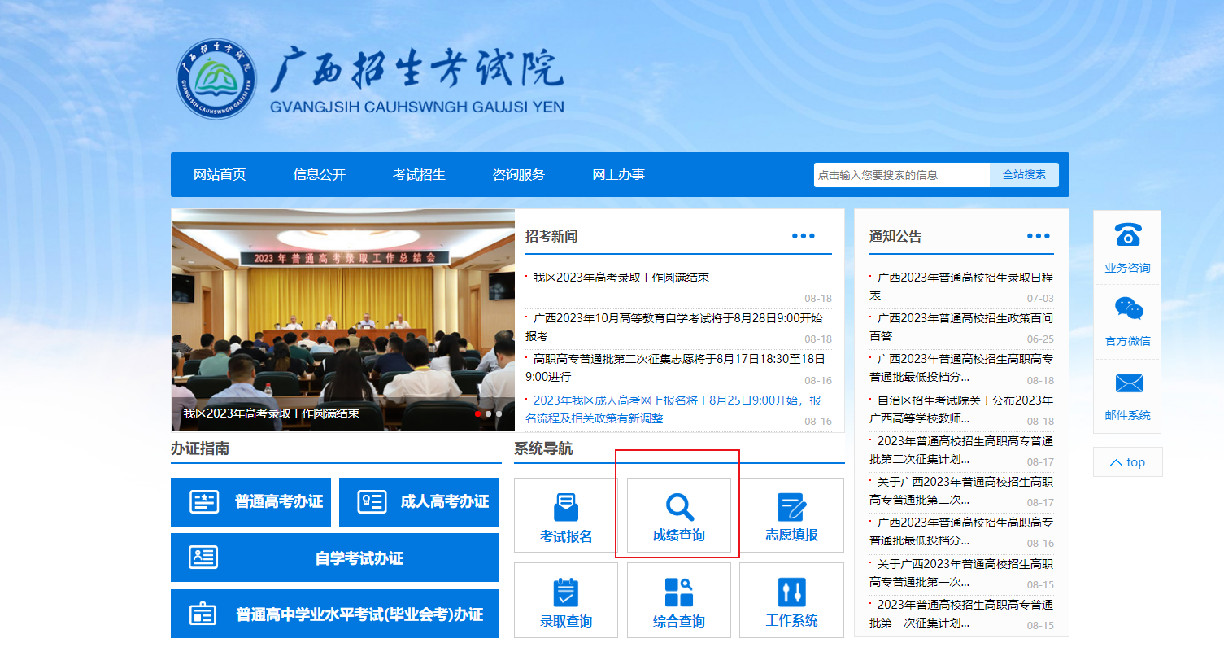Jump back up with the top arrow button
Screen dimensions: 1224x656
tap(1127, 462)
